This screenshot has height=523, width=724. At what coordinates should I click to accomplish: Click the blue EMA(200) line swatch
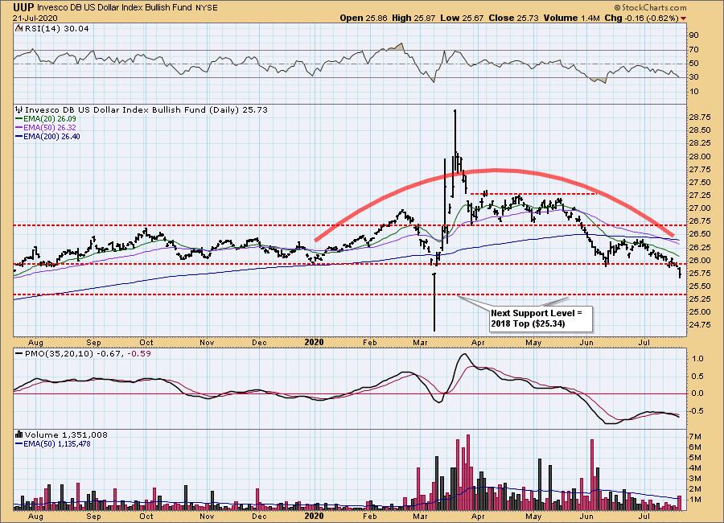(19, 136)
